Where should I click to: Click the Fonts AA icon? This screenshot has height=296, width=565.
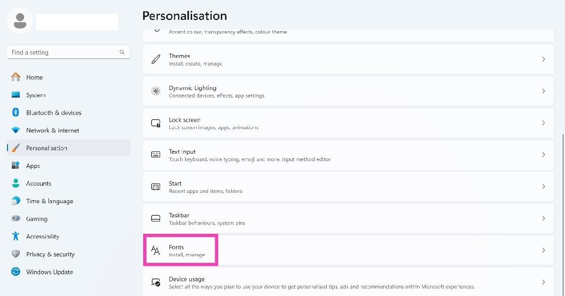pos(156,250)
